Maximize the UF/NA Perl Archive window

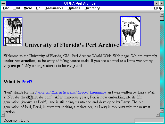162,3
